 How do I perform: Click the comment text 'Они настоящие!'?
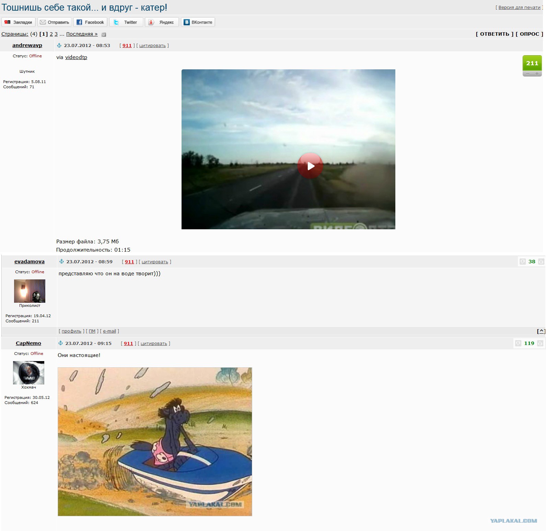point(79,355)
